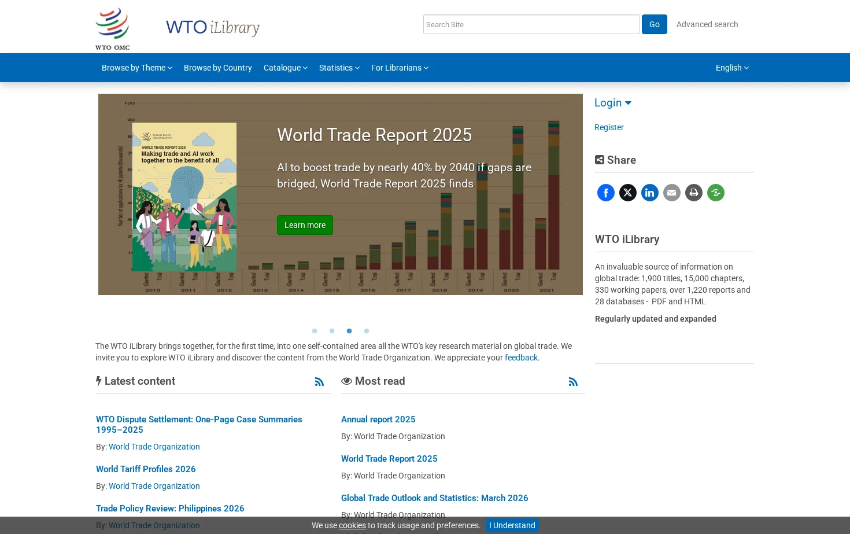850x534 pixels.
Task: Open cookies policy link
Action: coord(352,525)
